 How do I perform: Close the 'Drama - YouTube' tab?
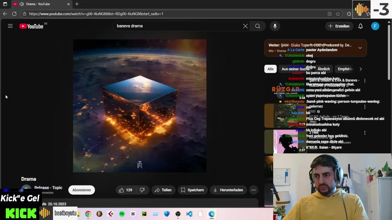(68, 4)
